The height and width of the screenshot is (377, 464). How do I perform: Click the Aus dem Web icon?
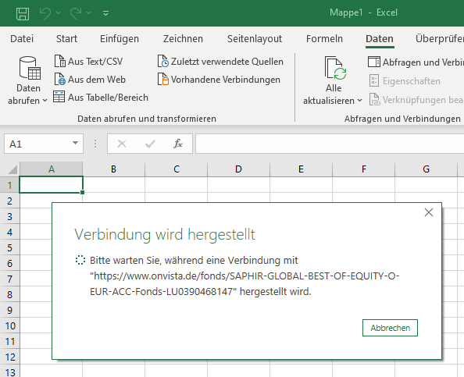coord(60,80)
